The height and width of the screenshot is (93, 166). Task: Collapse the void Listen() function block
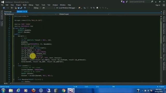14,66
